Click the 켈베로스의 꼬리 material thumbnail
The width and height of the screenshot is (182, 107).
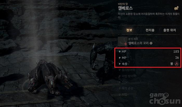[x=123, y=41]
